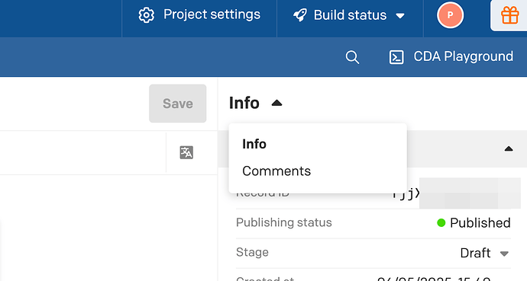Collapse the Info sidebar dropdown arrow
527x281 pixels.
(x=276, y=103)
